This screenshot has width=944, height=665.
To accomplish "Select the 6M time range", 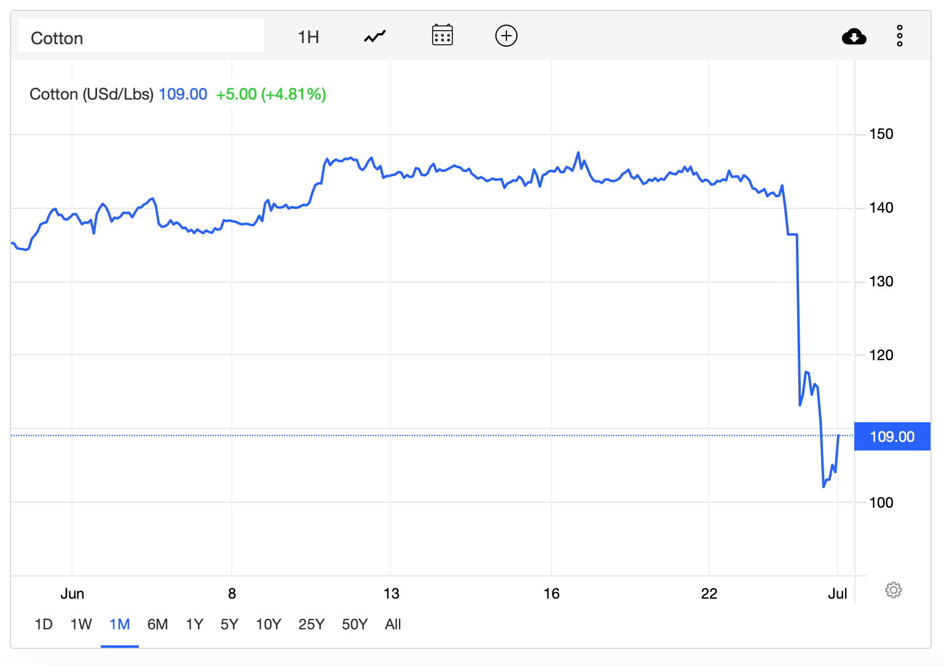I will click(x=158, y=624).
